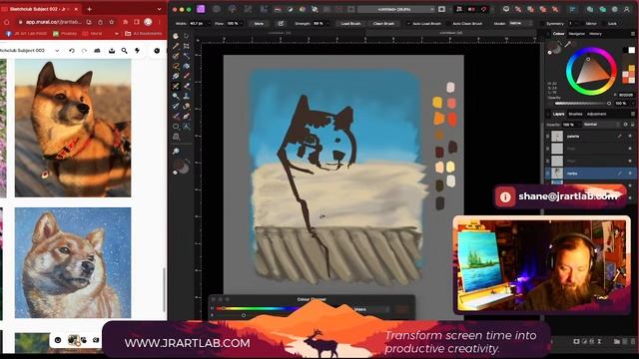Click redo arrow in Mural toolbar
This screenshot has width=639, height=359.
(84, 51)
